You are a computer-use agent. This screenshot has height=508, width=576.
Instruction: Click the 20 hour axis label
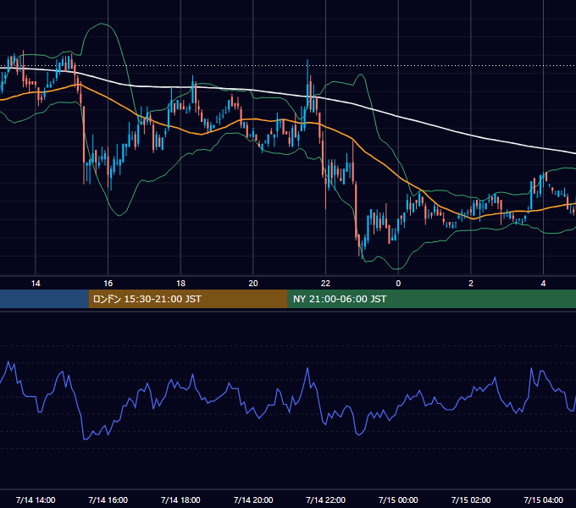pos(253,284)
